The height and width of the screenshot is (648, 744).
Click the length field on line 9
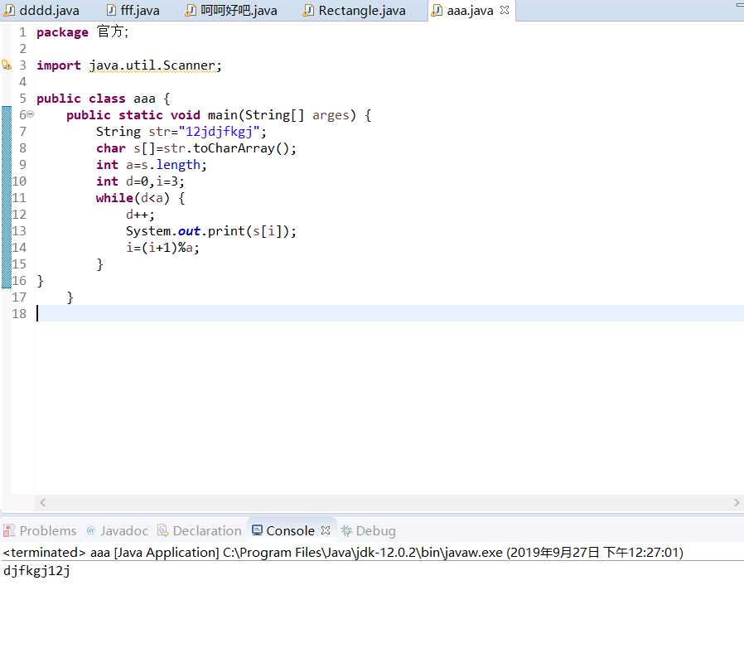(x=178, y=165)
